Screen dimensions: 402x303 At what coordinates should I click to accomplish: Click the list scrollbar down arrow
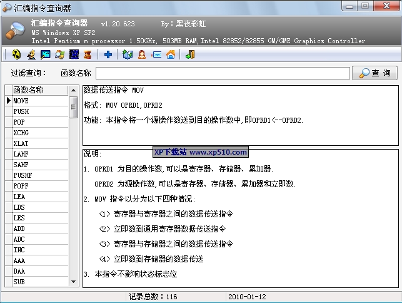[73, 282]
